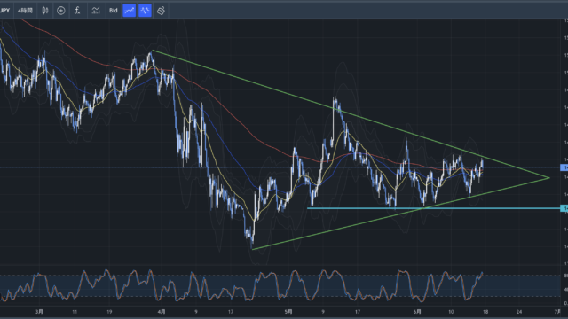The image size is (568, 319).
Task: Select the cyan horizontal support line
Action: pos(435,208)
